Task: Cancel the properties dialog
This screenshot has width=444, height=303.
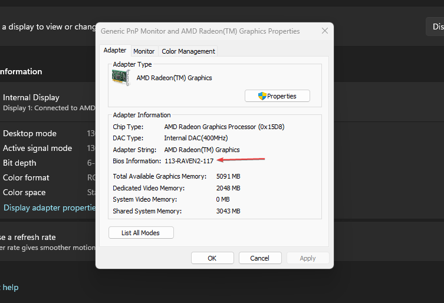Action: pos(260,258)
